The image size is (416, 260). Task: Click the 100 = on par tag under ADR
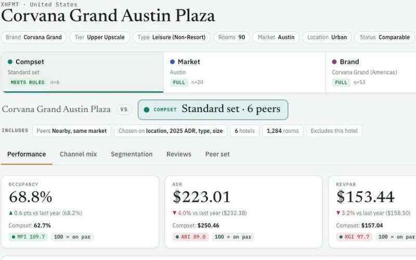coord(233,237)
